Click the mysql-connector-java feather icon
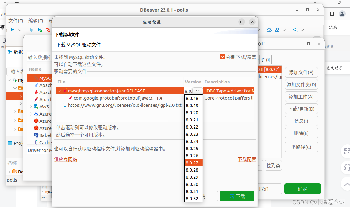 click(65, 91)
